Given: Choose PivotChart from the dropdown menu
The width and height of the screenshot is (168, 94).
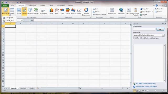Looking at the screenshot, I should click(x=9, y=21).
